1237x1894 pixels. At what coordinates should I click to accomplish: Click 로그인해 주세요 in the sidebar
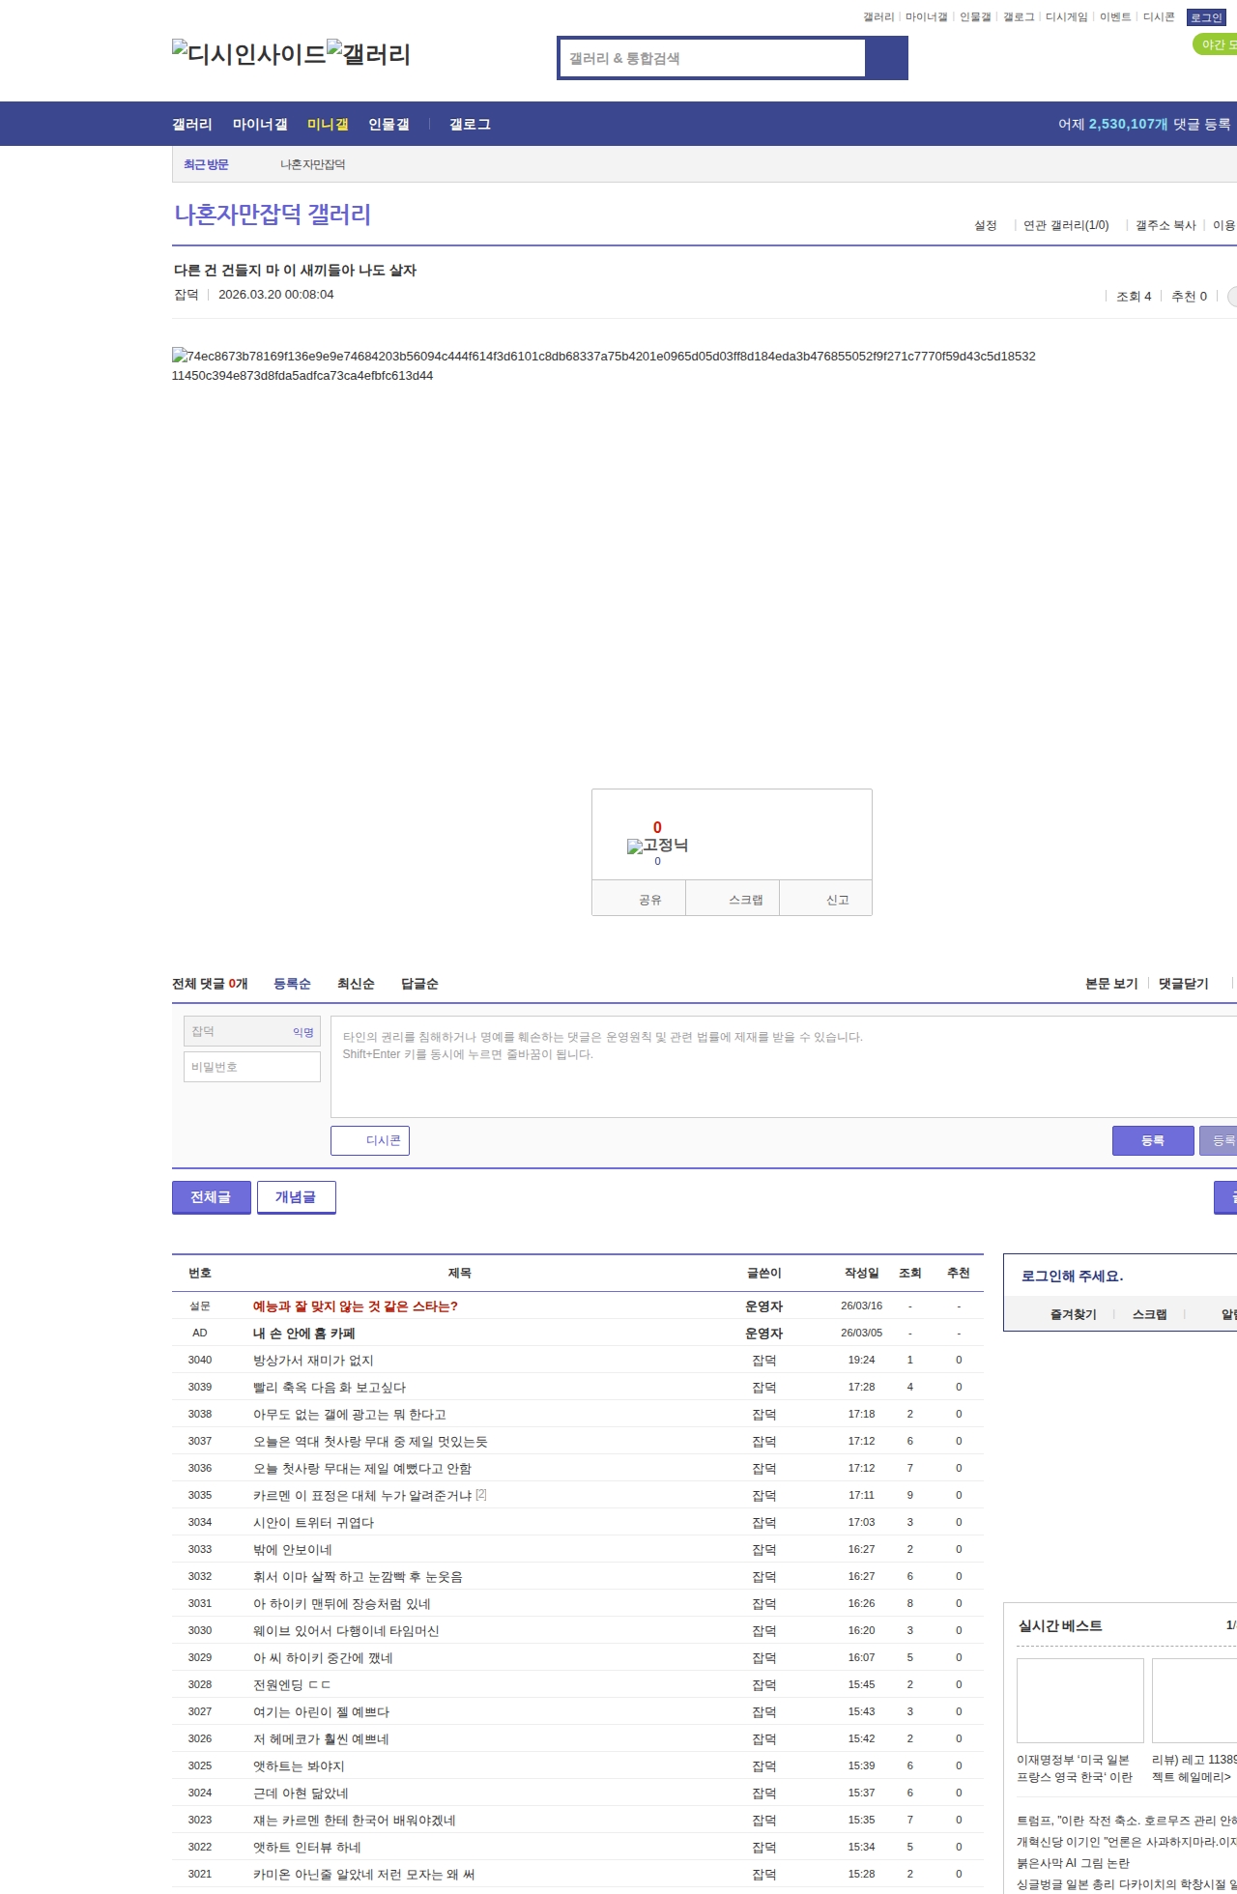(1072, 1276)
